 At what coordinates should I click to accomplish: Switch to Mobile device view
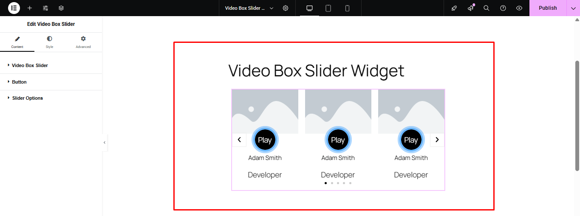(x=347, y=8)
